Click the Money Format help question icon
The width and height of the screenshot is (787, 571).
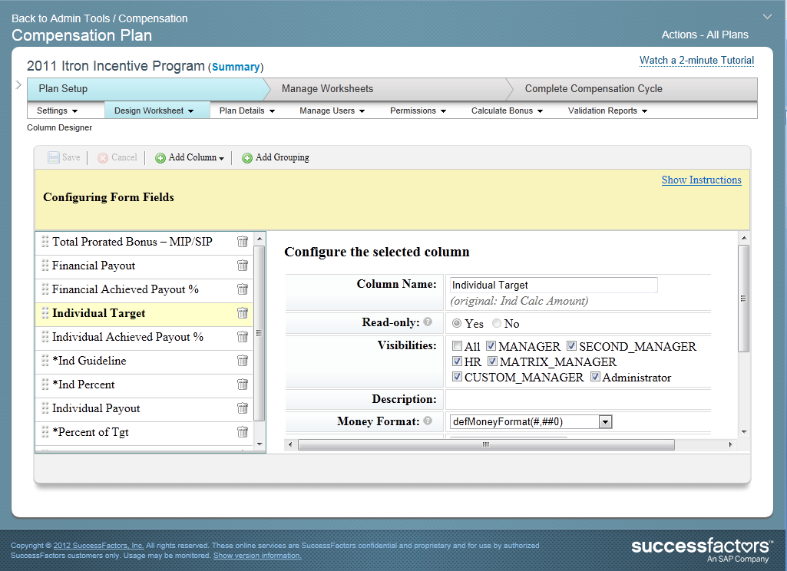(428, 421)
